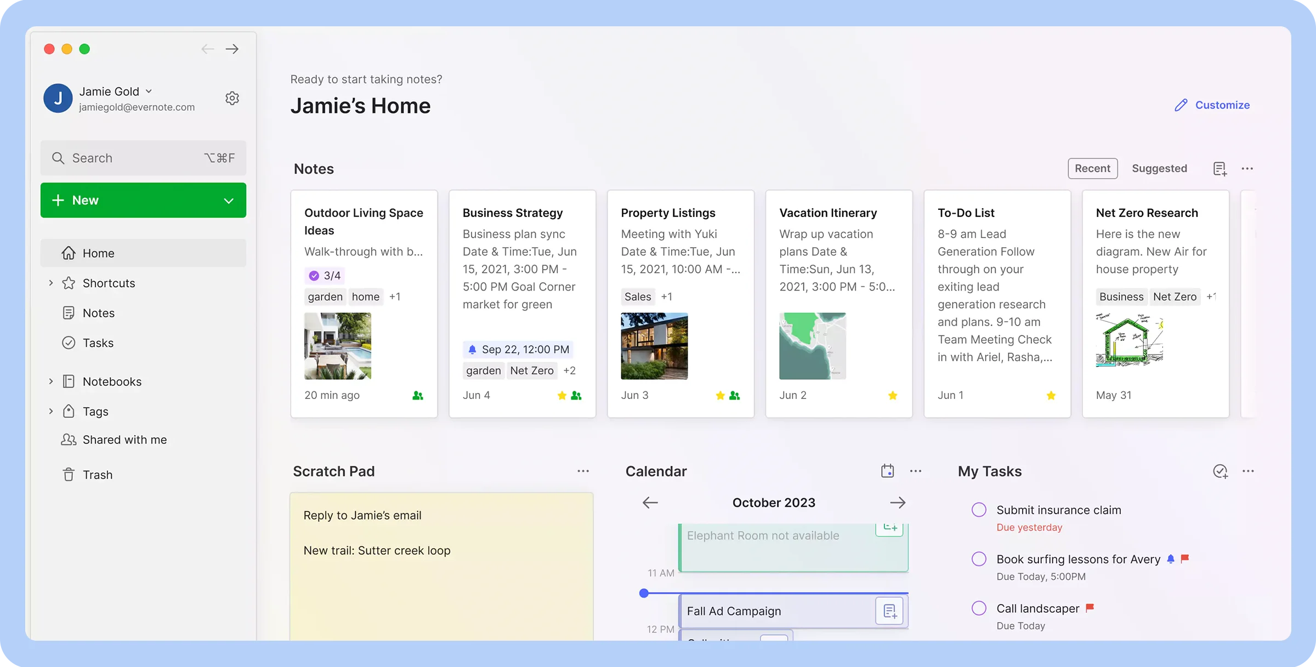Open the Vacation Itinerary map thumbnail
1316x667 pixels.
(813, 346)
